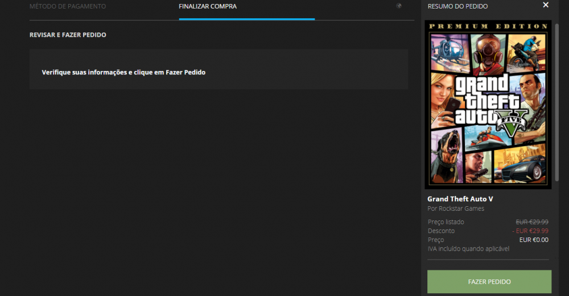Click the red discount amount - EUR €29.99
This screenshot has height=296, width=569.
[x=530, y=231]
